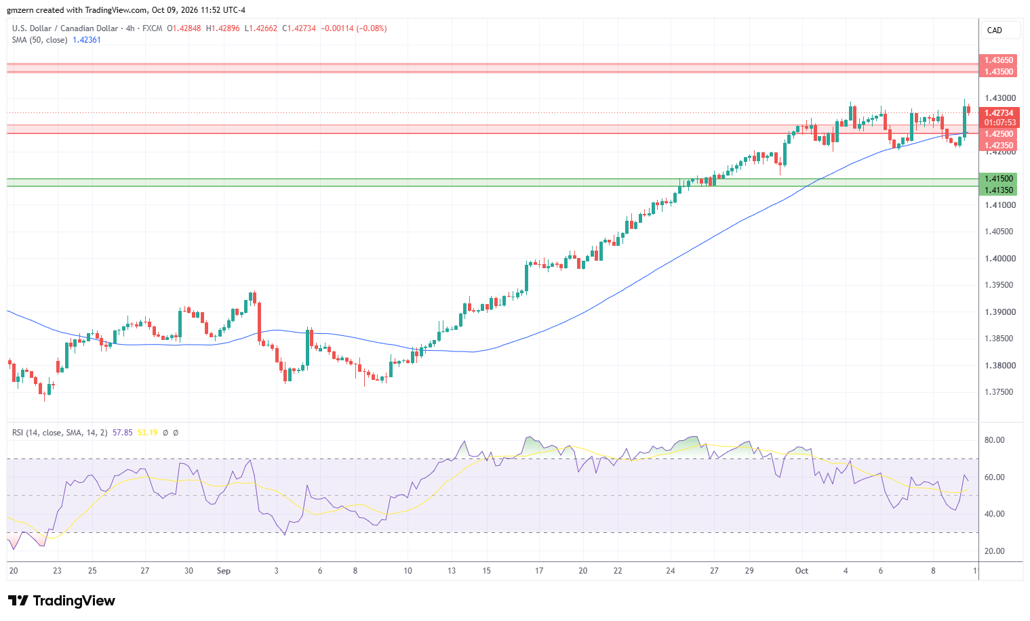Click the header text 'gmzern created with TradingView.com'
Screen dimensions: 1030x621
point(77,10)
